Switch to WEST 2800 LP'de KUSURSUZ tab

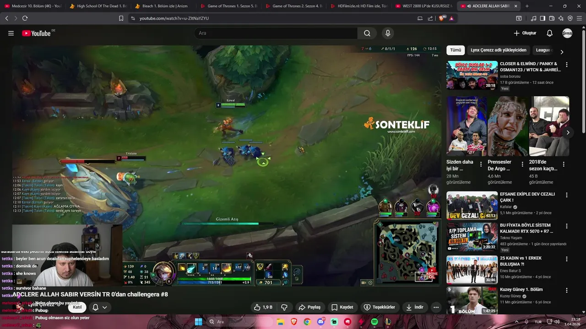click(x=423, y=6)
